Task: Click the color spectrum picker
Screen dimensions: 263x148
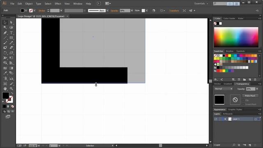Action: [236, 37]
